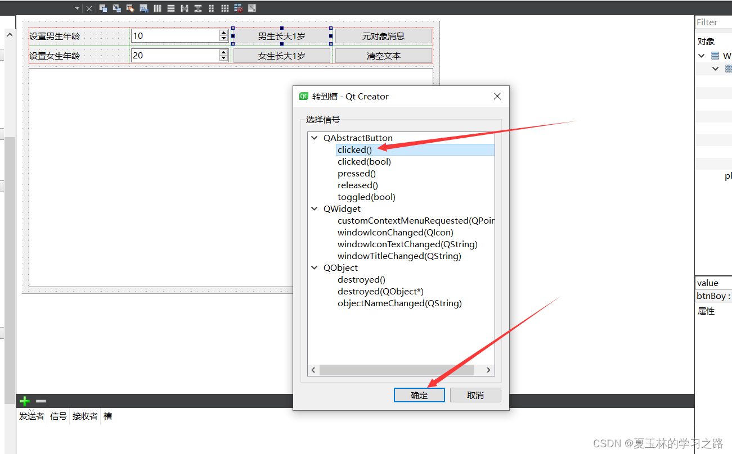Click the QObject class heading
Viewport: 732px width, 454px height.
click(340, 268)
